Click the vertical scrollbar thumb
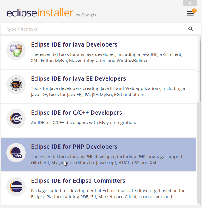This screenshot has height=208, width=202. pyautogui.click(x=199, y=71)
